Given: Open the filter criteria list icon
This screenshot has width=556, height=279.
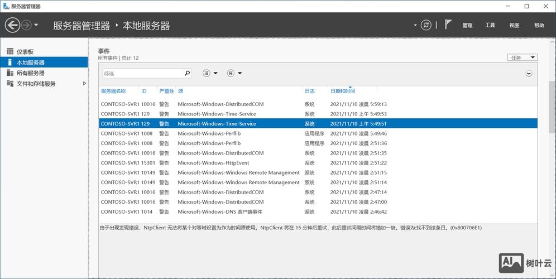Looking at the screenshot, I should click(x=207, y=73).
